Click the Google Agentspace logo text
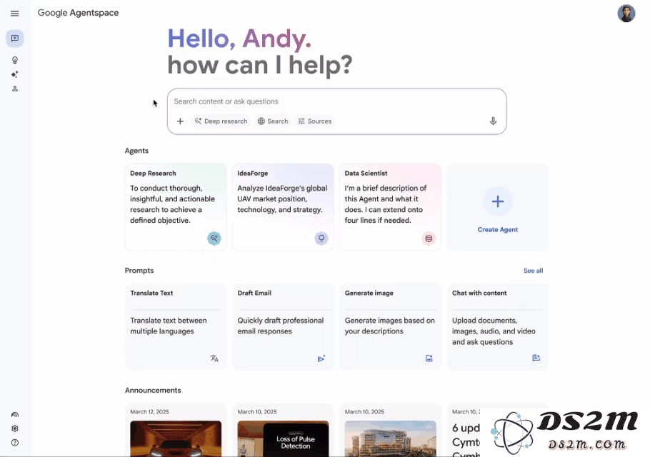Screen dimensions: 650x457 click(x=78, y=13)
